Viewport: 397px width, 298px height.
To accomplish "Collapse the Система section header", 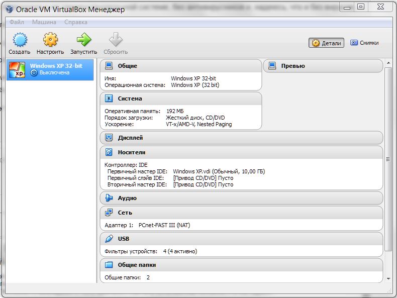I will [181, 98].
